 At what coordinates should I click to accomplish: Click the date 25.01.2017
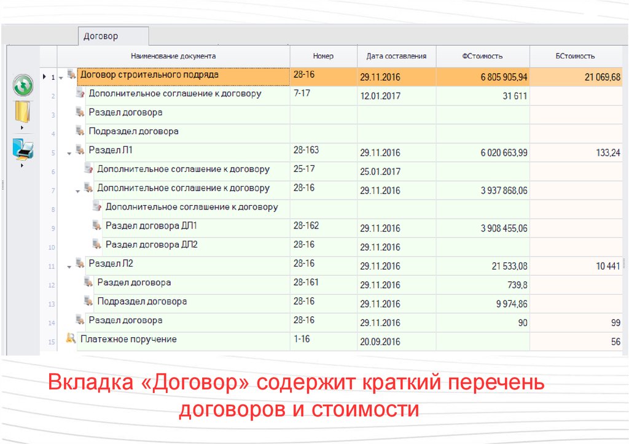click(x=380, y=172)
